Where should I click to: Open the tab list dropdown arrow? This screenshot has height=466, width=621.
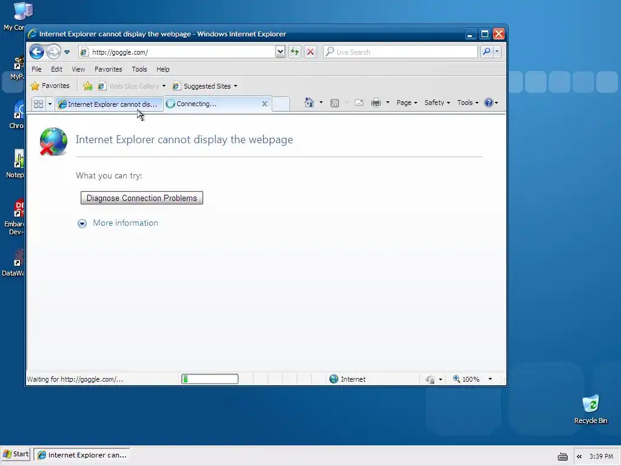[50, 104]
